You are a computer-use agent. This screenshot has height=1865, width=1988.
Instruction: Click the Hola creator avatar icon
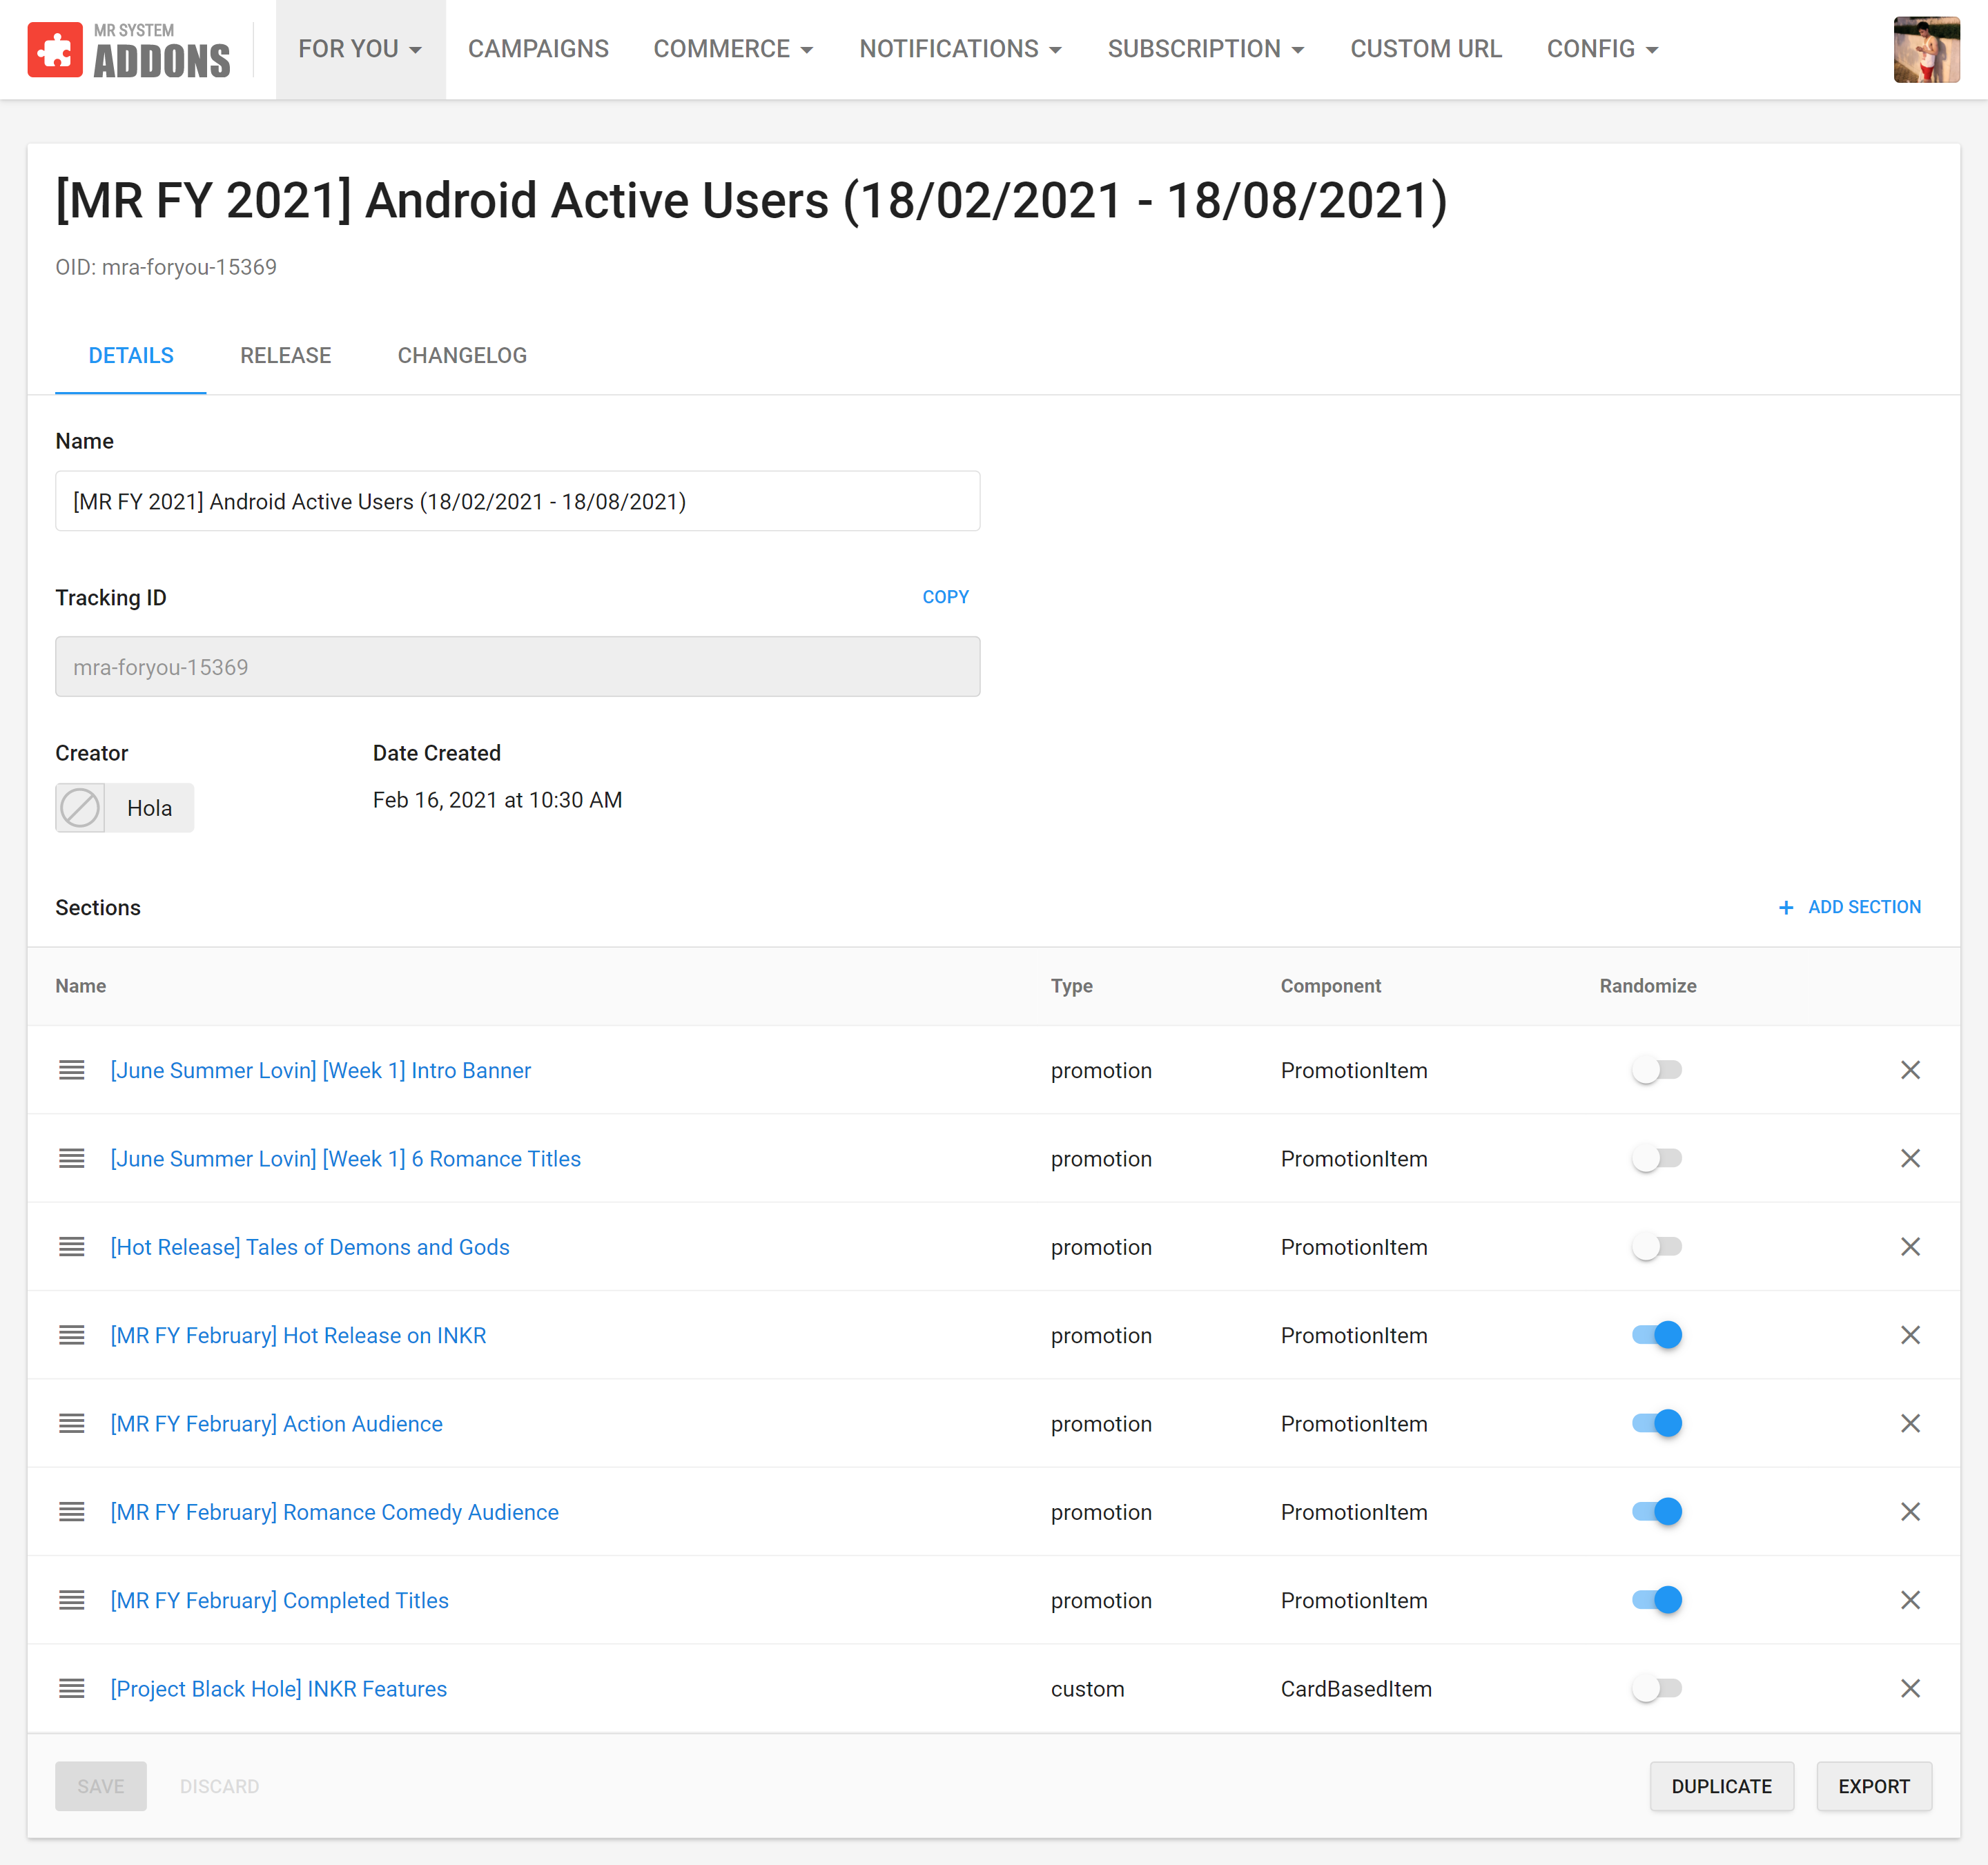click(x=80, y=808)
